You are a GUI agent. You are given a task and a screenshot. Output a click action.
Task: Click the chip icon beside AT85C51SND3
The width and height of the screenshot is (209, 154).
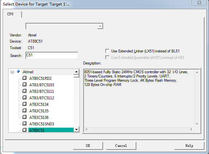pyautogui.click(x=24, y=124)
